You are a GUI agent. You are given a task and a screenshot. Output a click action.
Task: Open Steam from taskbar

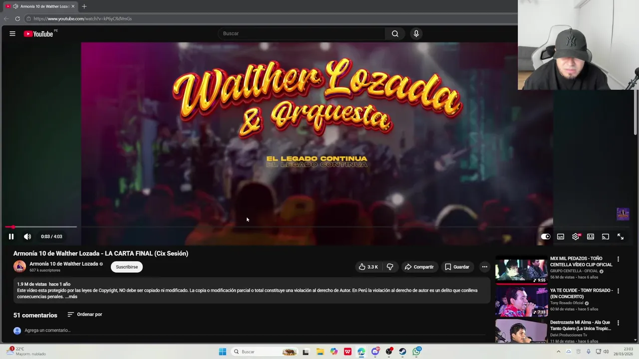pos(402,352)
